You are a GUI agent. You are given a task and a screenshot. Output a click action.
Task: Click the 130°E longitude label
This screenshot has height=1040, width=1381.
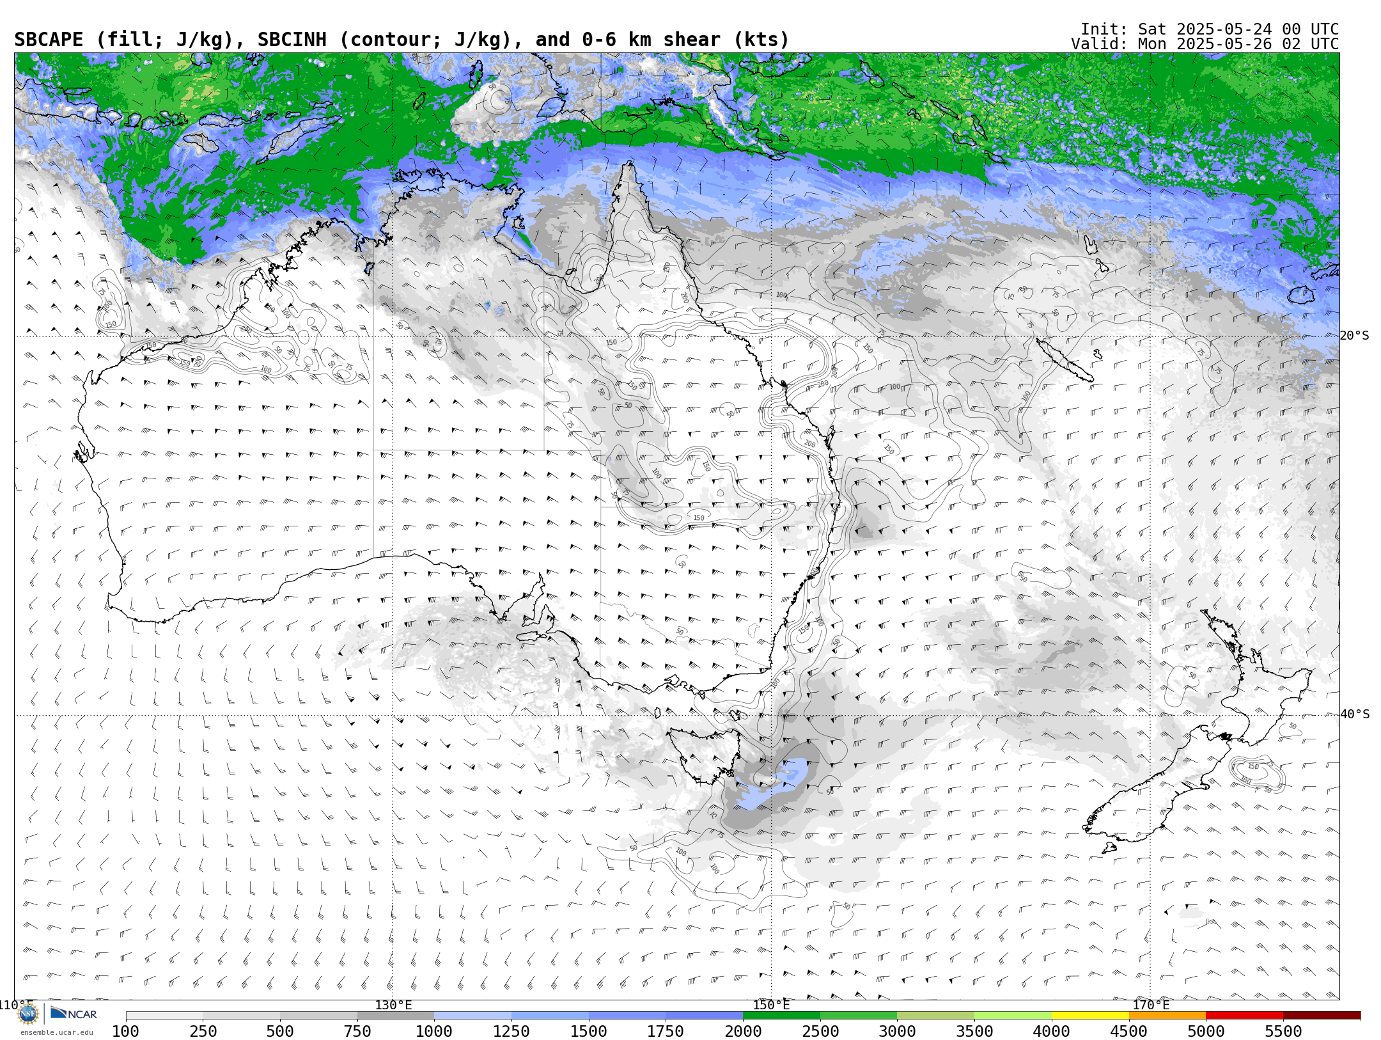pyautogui.click(x=393, y=1005)
